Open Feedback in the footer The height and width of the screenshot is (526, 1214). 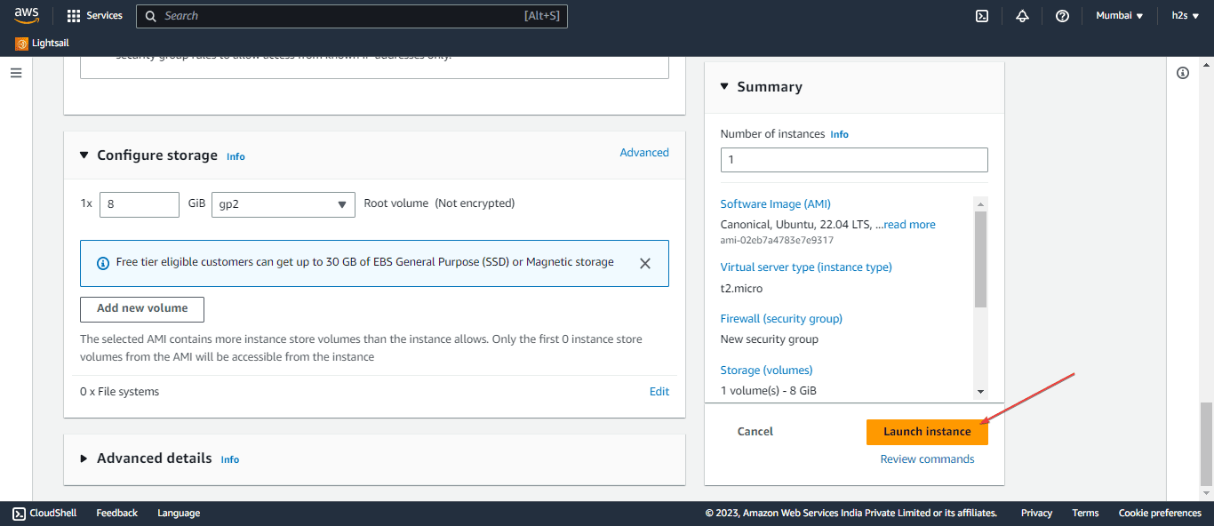[x=116, y=513]
